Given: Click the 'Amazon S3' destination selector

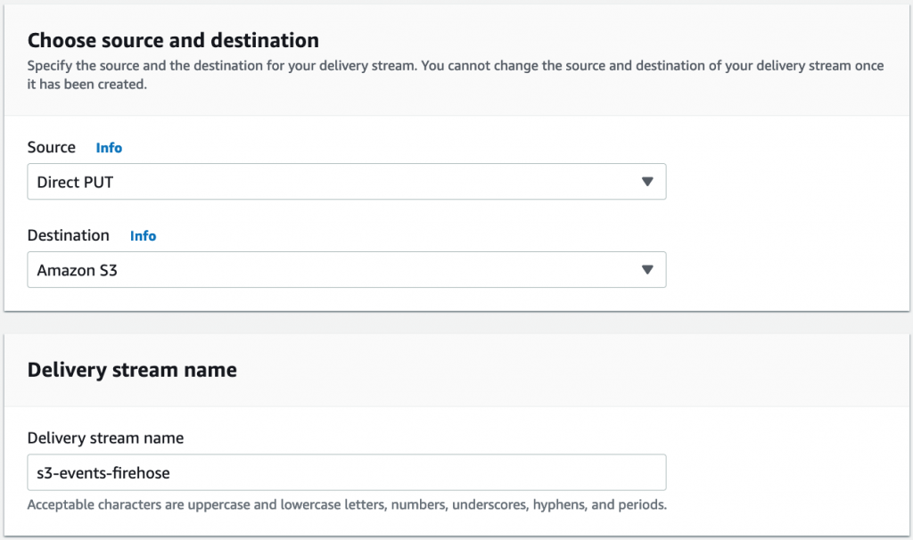Looking at the screenshot, I should coord(346,269).
